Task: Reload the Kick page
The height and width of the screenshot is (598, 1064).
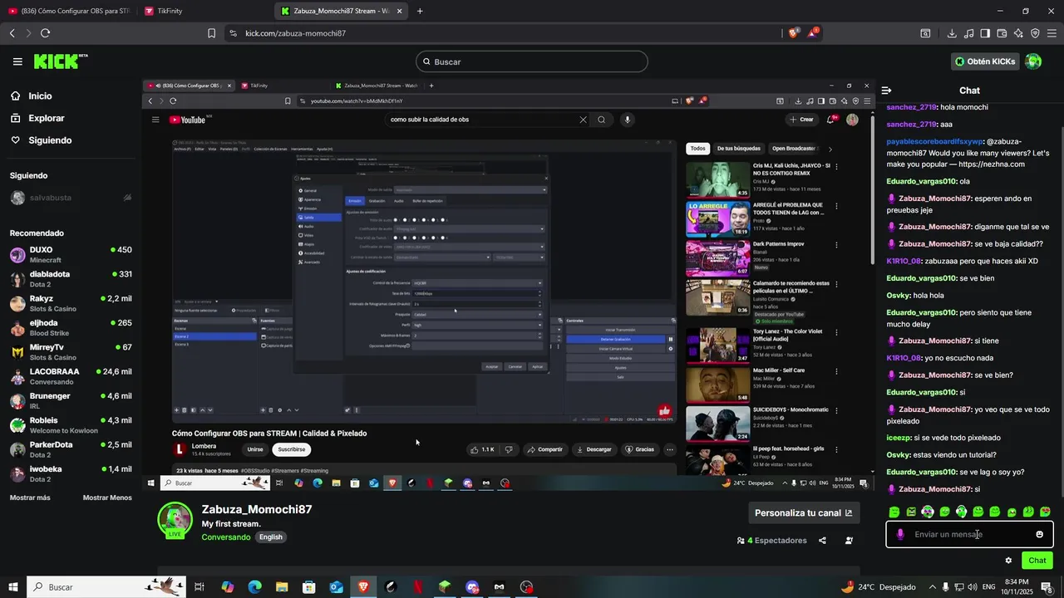Action: (45, 33)
